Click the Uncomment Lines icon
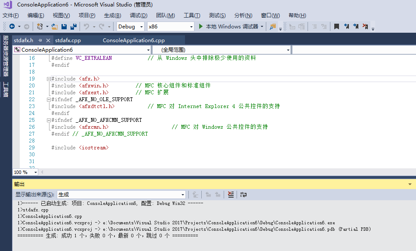The width and height of the screenshot is (416, 251). 324,27
